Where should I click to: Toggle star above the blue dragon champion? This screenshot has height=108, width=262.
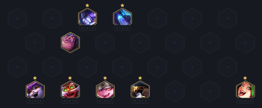[x=122, y=5]
